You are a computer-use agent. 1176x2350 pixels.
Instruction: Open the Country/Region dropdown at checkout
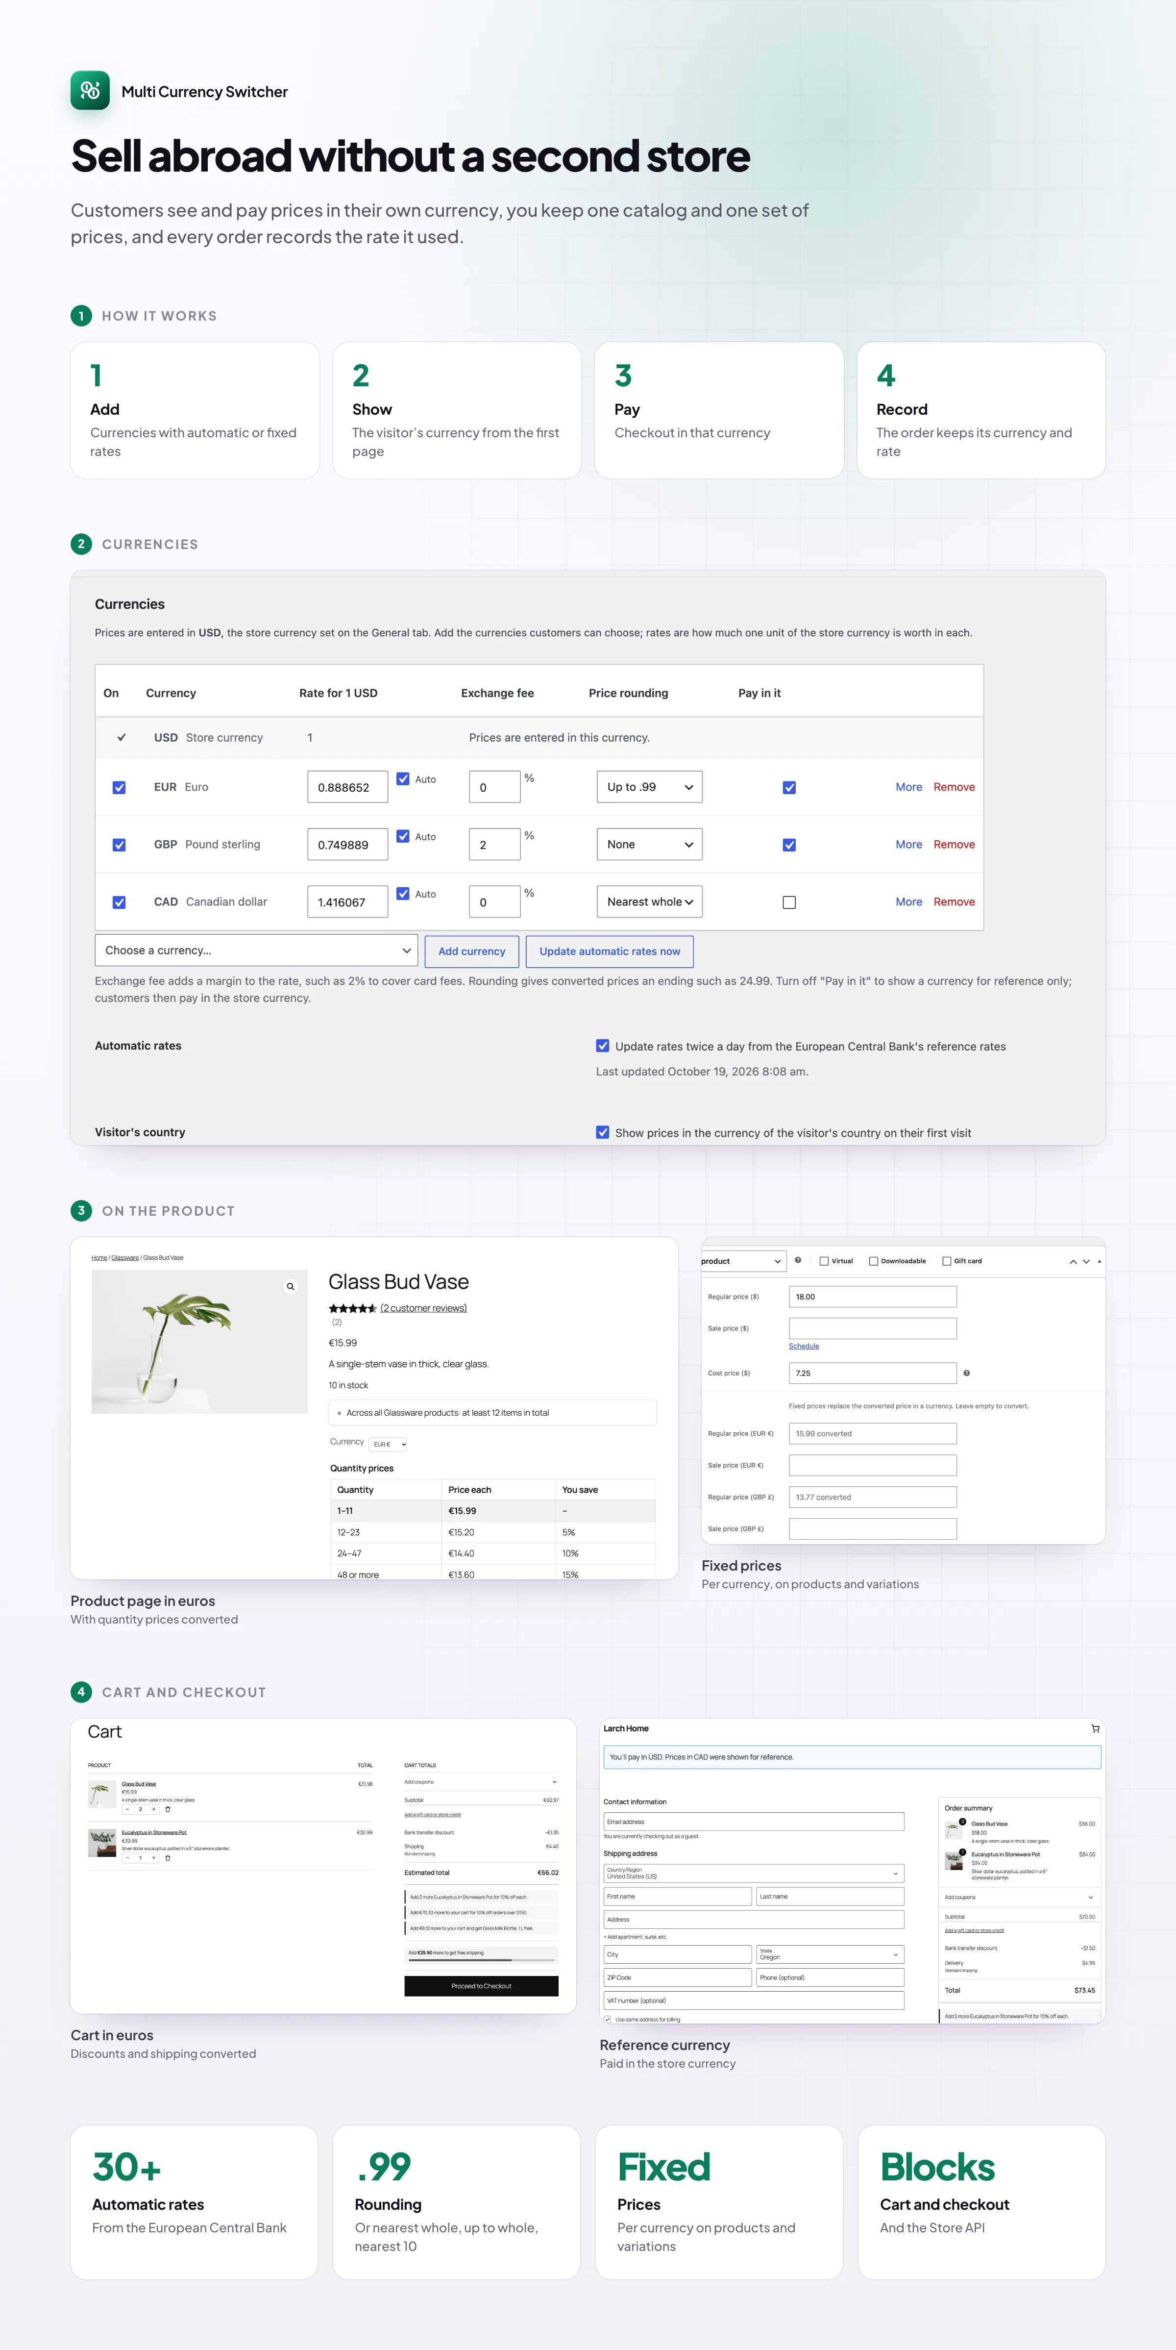[x=754, y=1873]
